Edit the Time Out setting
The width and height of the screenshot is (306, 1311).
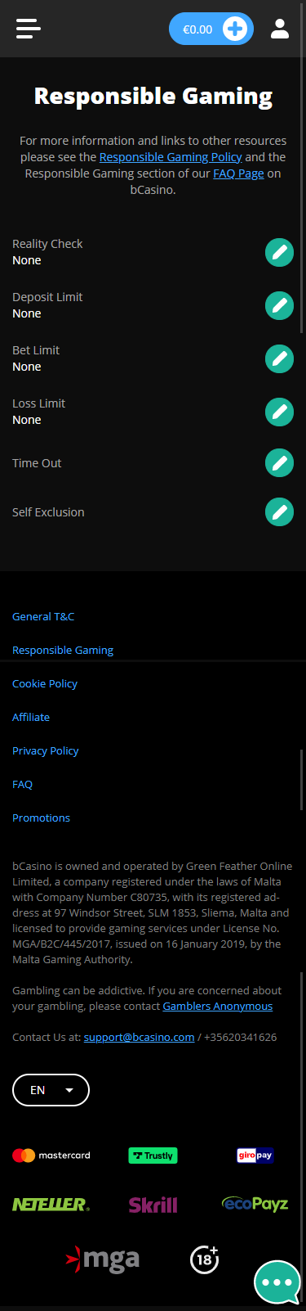click(279, 463)
